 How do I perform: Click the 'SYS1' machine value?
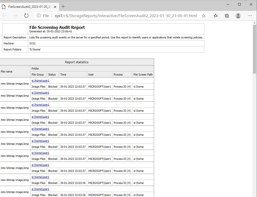32,43
